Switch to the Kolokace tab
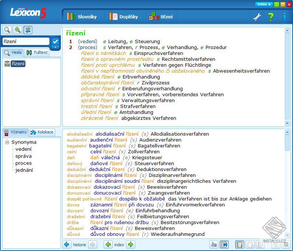293x251 pixels. tap(42, 132)
